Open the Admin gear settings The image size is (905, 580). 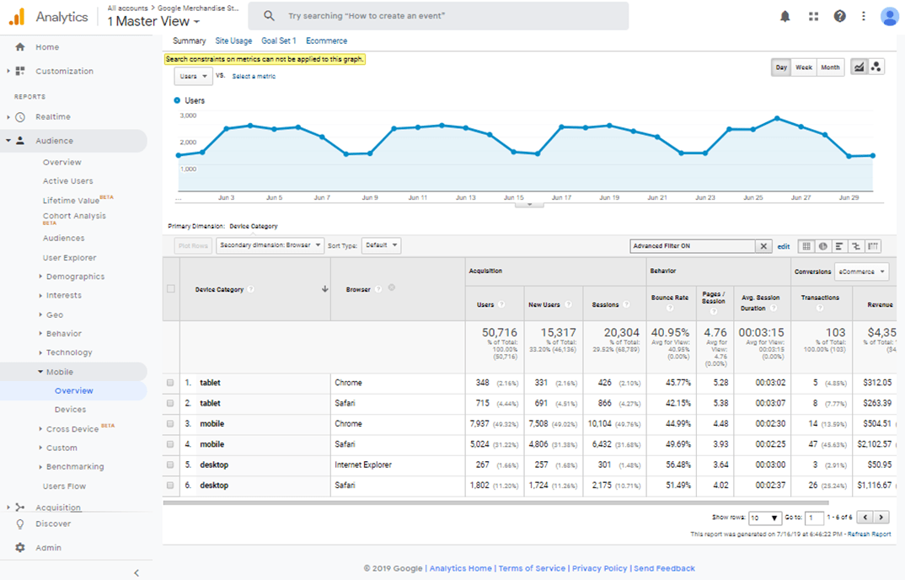pyautogui.click(x=20, y=548)
